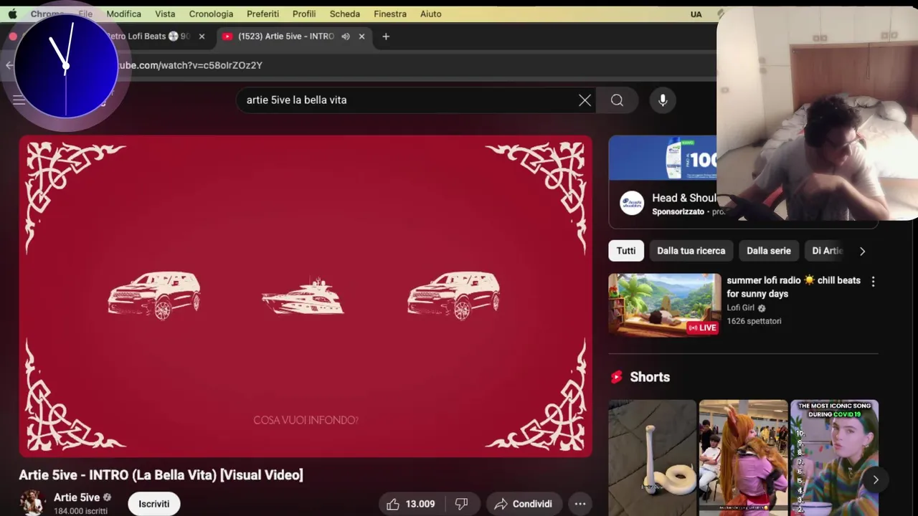Click the red video player area
This screenshot has width=918, height=516.
[306, 296]
